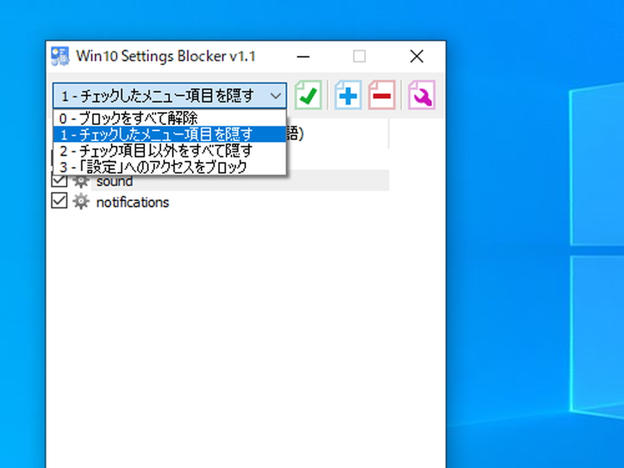The width and height of the screenshot is (624, 468).
Task: Collapse the block mode combo box arrow
Action: 275,96
